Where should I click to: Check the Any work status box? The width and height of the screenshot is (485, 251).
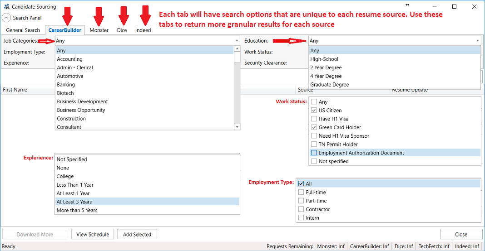tap(314, 101)
